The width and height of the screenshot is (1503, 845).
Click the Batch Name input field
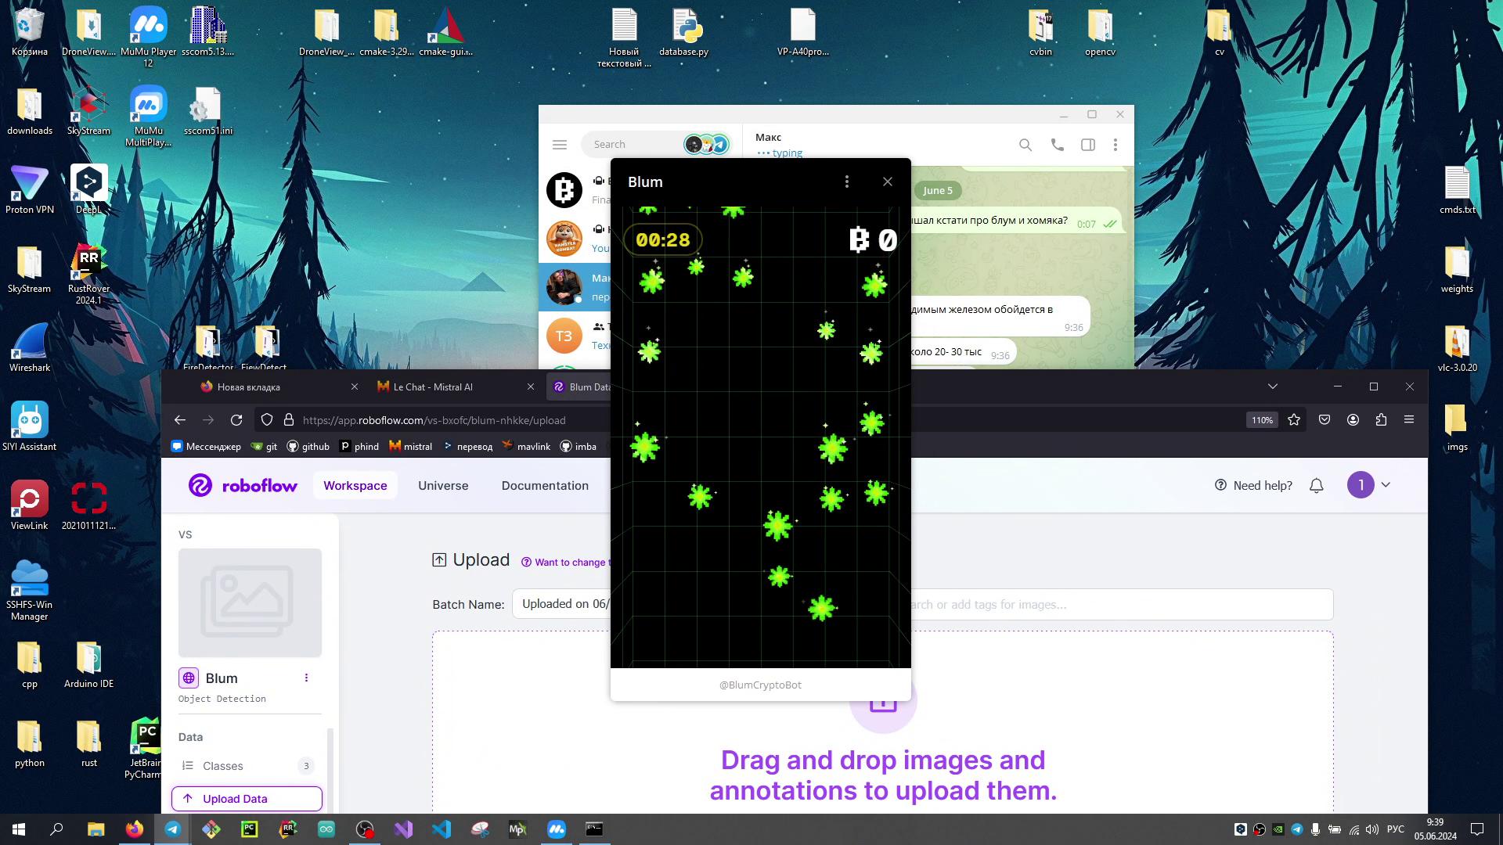pyautogui.click(x=561, y=604)
